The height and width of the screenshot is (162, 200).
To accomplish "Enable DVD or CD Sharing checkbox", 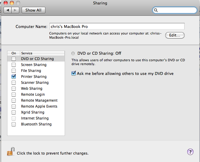I will tap(14, 59).
